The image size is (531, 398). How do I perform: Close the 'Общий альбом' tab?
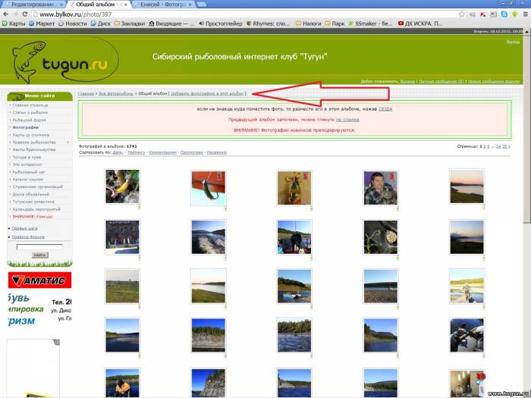pos(126,5)
